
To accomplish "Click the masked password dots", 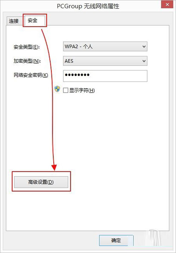I will (77, 75).
